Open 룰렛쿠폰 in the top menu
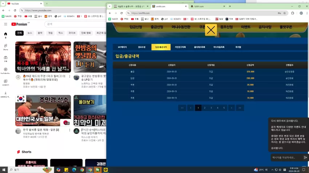 pos(286,27)
